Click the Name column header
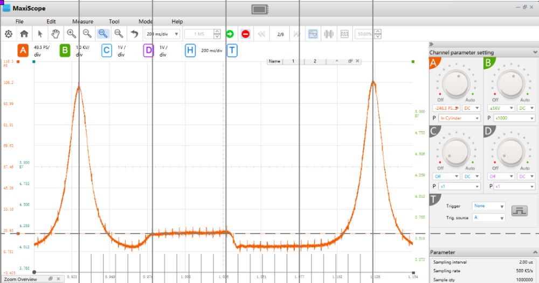539x283 pixels. click(x=275, y=61)
